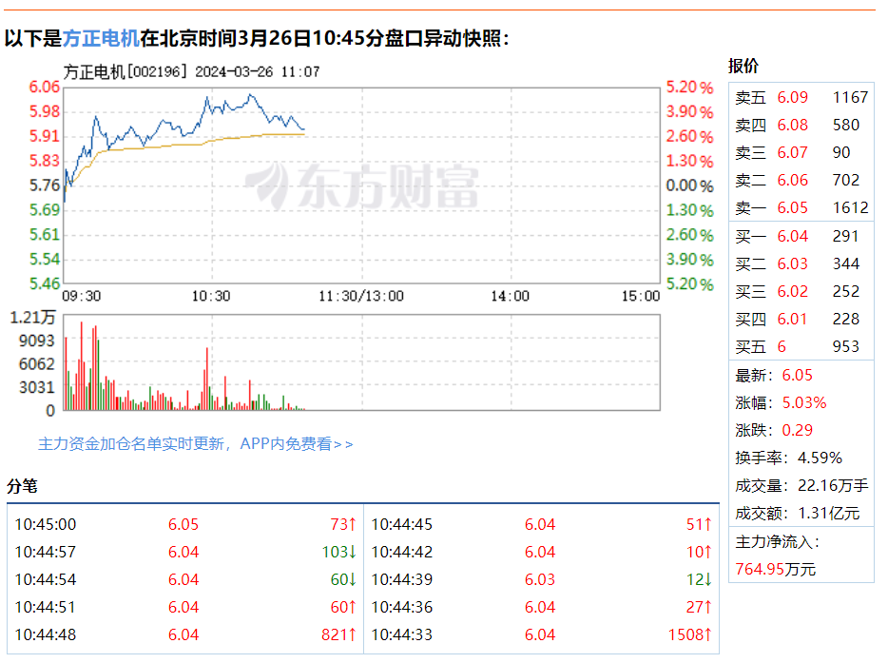Click the tick row at 10:45:00
The image size is (888, 663).
point(185,525)
